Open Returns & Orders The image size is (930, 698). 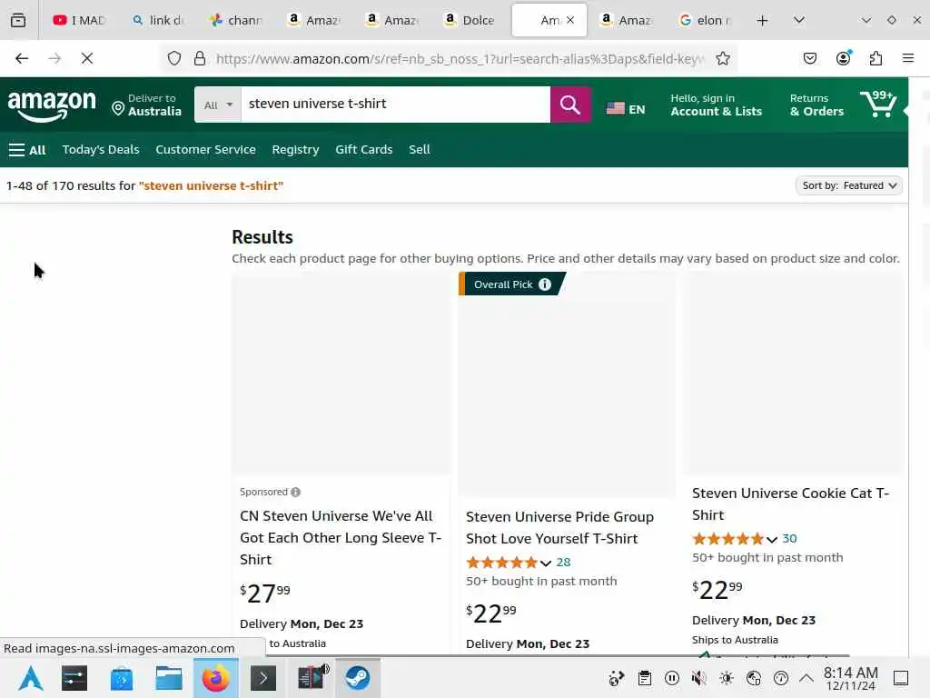pyautogui.click(x=816, y=105)
